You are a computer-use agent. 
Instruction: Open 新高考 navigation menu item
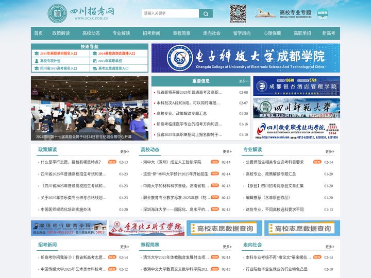[x=329, y=33]
